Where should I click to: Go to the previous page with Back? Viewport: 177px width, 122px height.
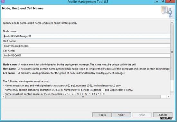tap(102, 115)
